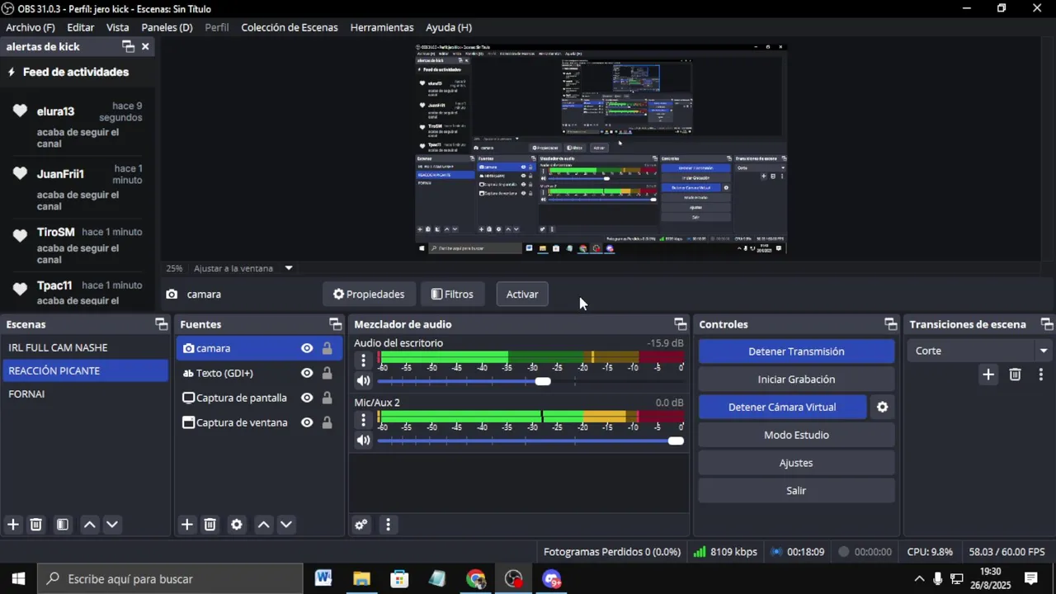Screen dimensions: 1056x594
Task: Toggle lock on camara source
Action: (x=327, y=348)
